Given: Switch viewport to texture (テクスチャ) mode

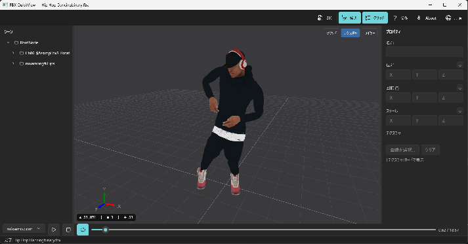Looking at the screenshot, I should (x=351, y=33).
